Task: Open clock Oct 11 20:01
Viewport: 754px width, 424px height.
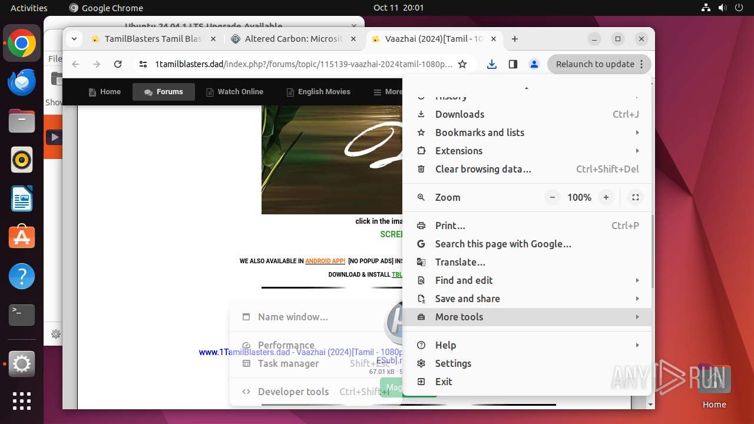Action: click(x=398, y=8)
